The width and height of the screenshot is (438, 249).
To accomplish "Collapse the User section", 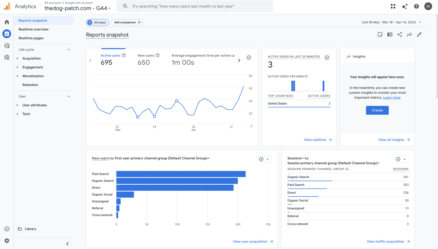I will 69,96.
